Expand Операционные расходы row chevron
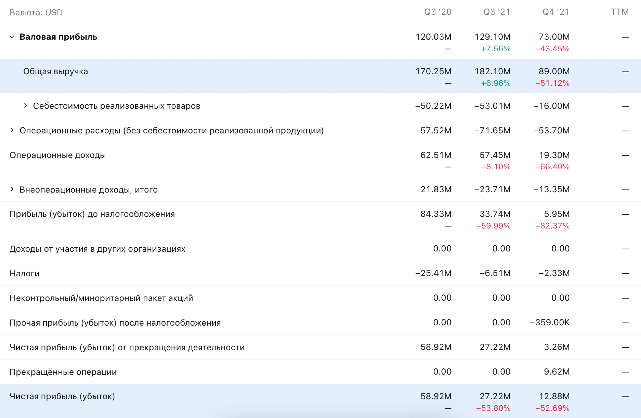Viewport: 641px width, 418px height. tap(12, 130)
